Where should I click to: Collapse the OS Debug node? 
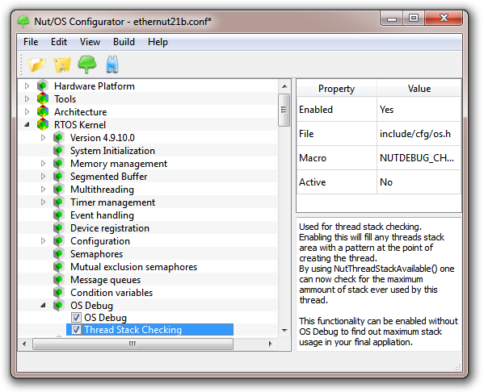(x=43, y=306)
